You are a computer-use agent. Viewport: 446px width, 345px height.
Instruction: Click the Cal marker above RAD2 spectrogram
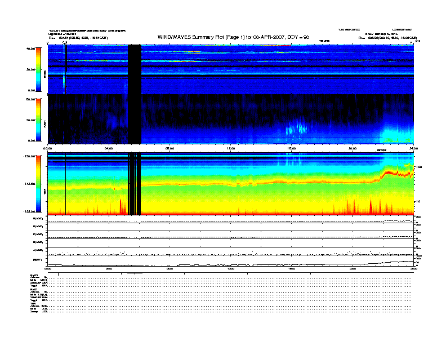65,42
